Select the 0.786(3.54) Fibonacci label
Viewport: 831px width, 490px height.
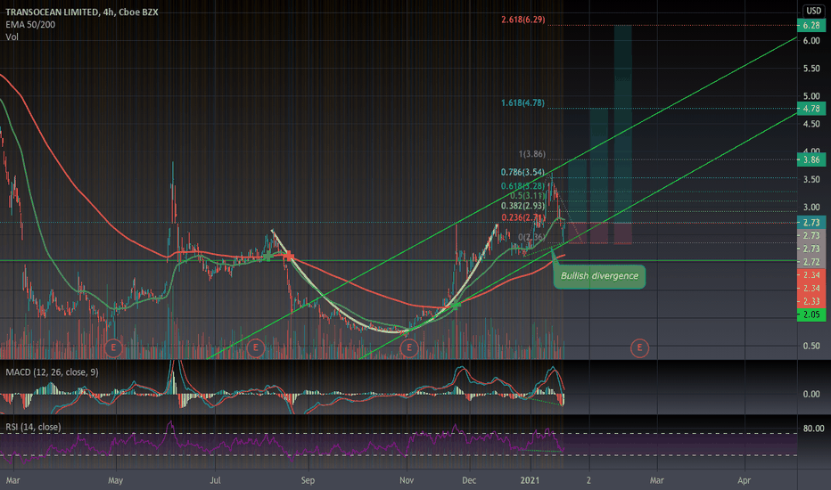click(x=522, y=172)
